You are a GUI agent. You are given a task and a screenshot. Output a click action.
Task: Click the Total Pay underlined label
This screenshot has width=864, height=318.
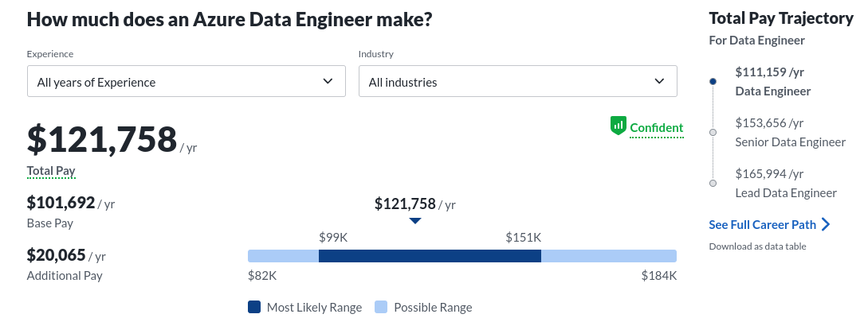[51, 171]
